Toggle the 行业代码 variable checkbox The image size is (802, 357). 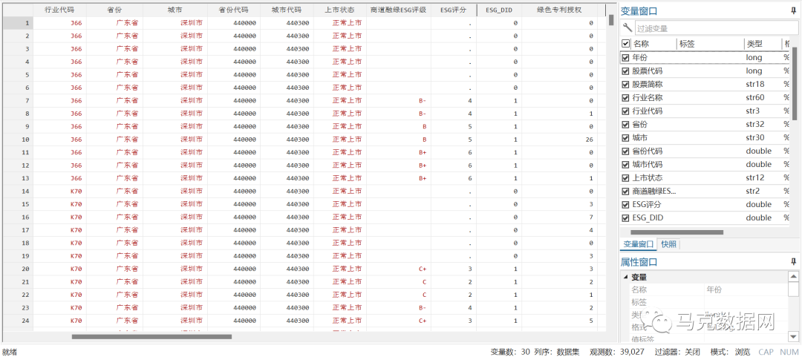coord(625,111)
